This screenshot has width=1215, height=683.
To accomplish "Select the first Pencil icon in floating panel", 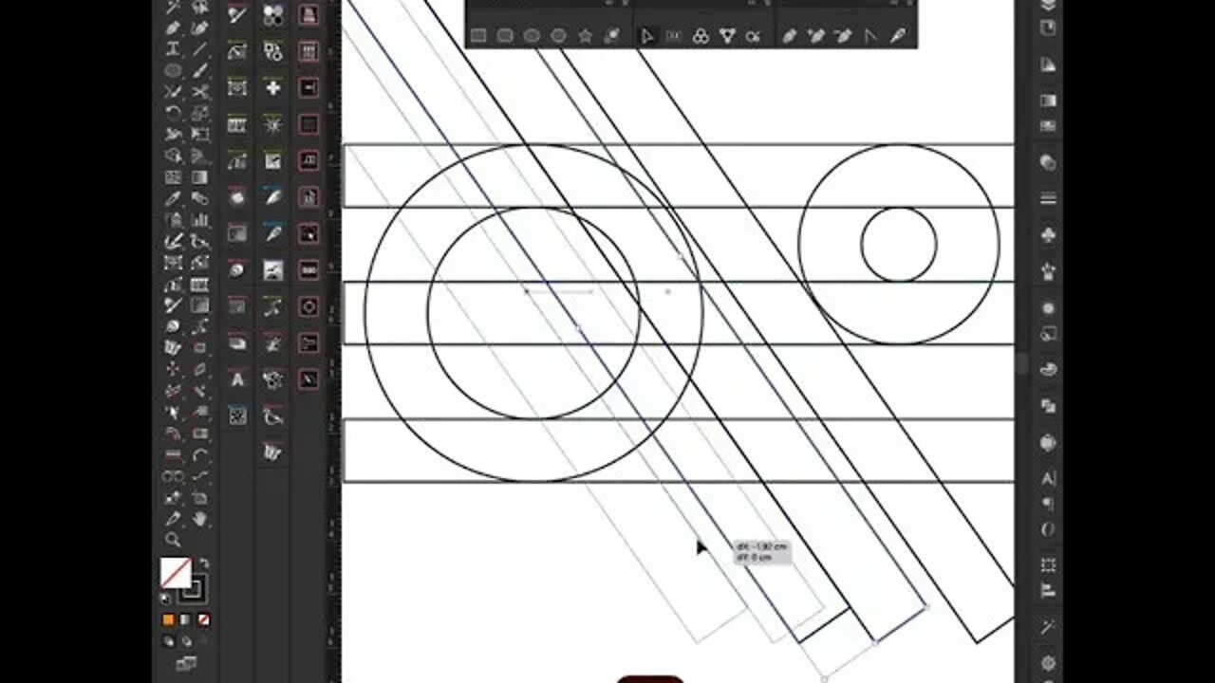I will click(x=789, y=36).
